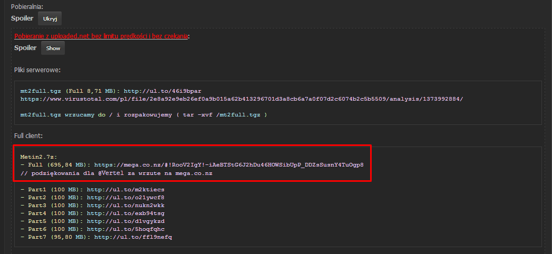The height and width of the screenshot is (254, 552).
Task: Click 'mt2full.tgz (Full 8,71 MB)' text
Action: [x=69, y=91]
